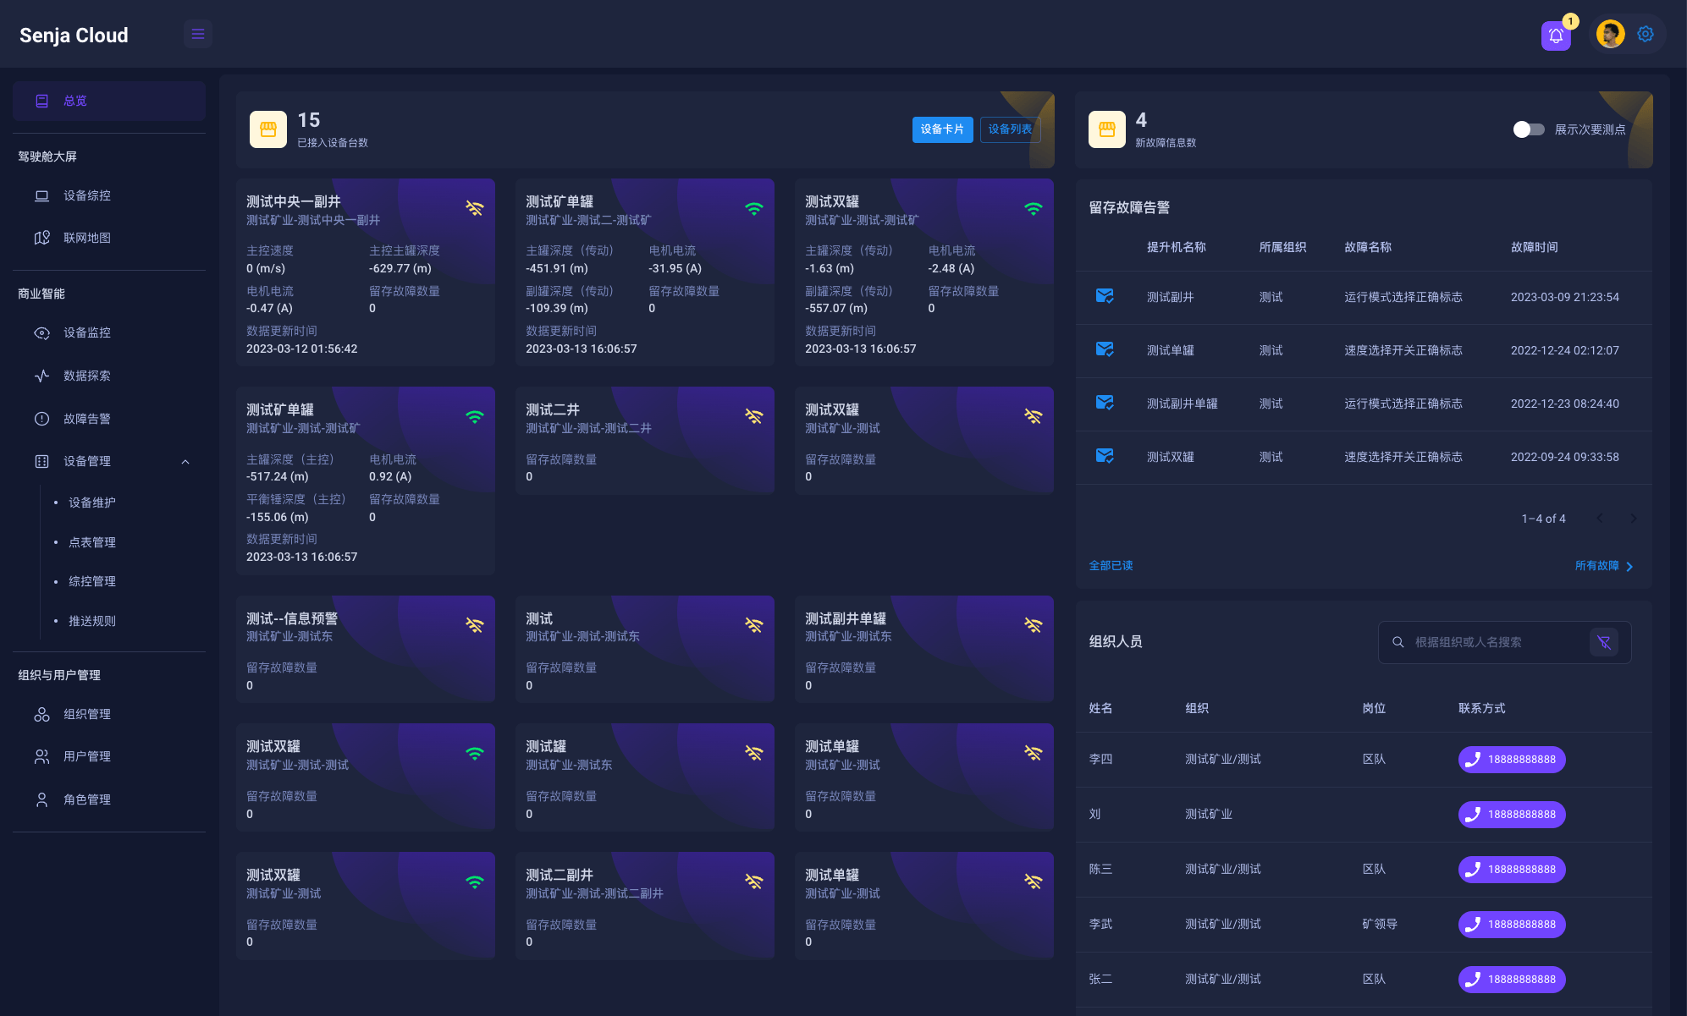Collapse the 设备管理 submenu

point(185,462)
